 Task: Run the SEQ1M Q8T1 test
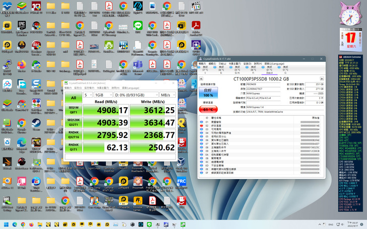click(73, 110)
